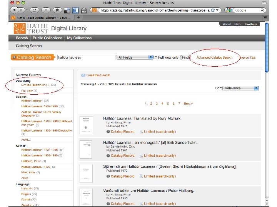Filter by language Danish (22)
Viewport: 277px width, 207px height.
[x=29, y=199]
